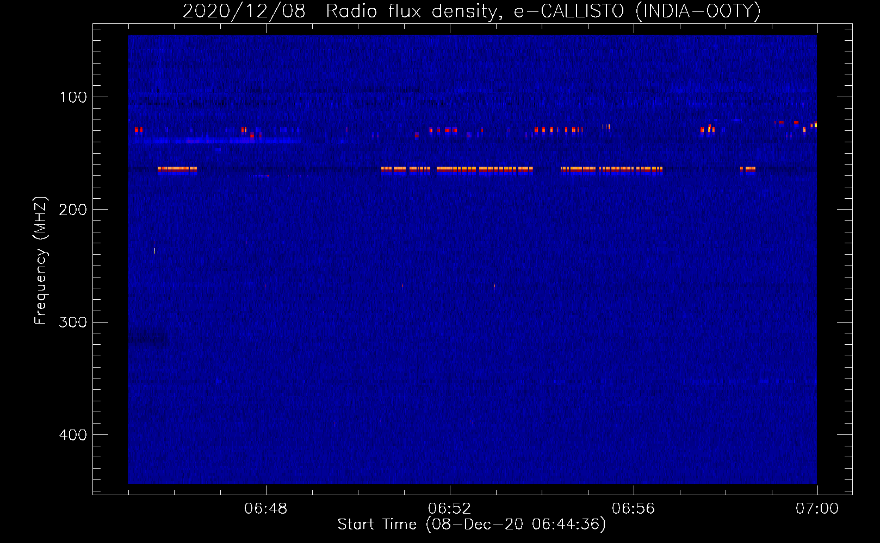This screenshot has height=543, width=880.
Task: Click the 06:56 time tick label
Action: tap(634, 509)
